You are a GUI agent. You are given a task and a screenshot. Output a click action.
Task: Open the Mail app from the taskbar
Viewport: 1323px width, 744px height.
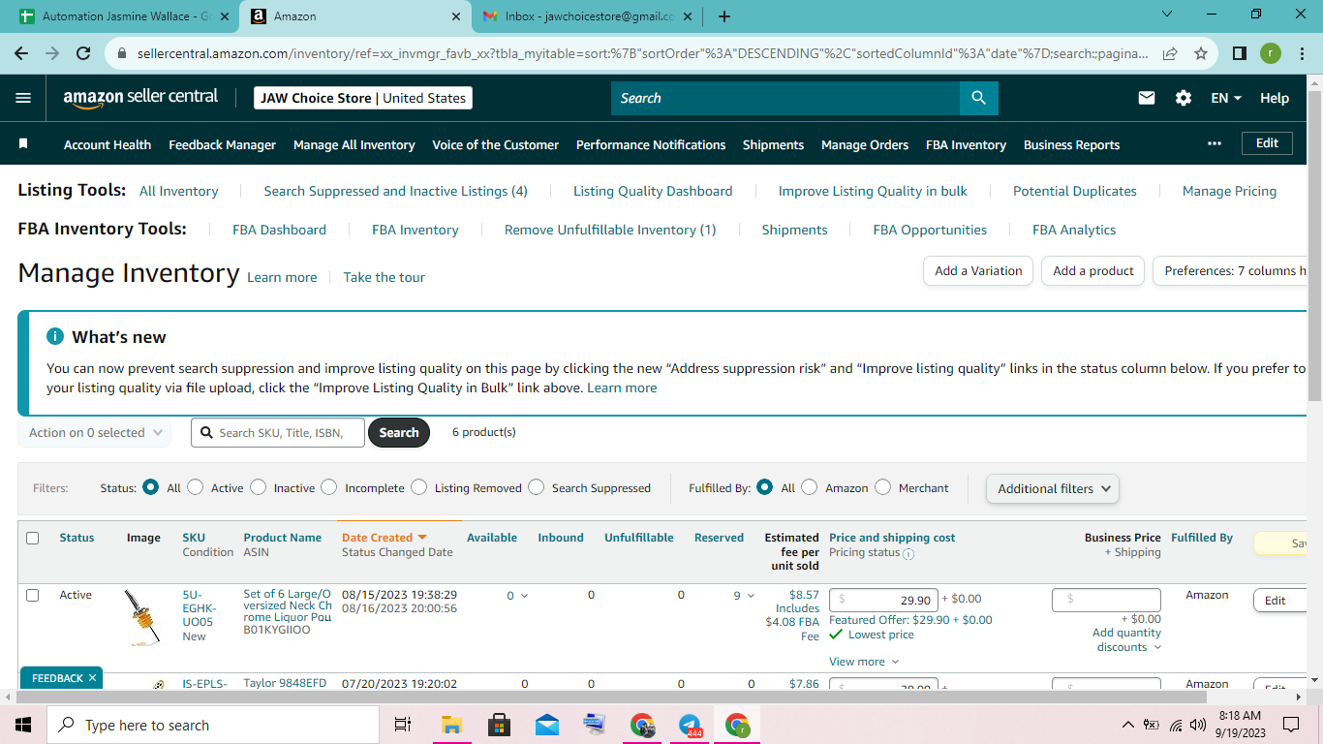tap(546, 725)
